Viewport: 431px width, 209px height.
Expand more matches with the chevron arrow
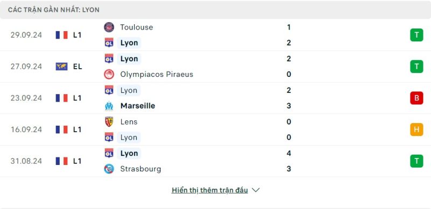click(x=255, y=190)
